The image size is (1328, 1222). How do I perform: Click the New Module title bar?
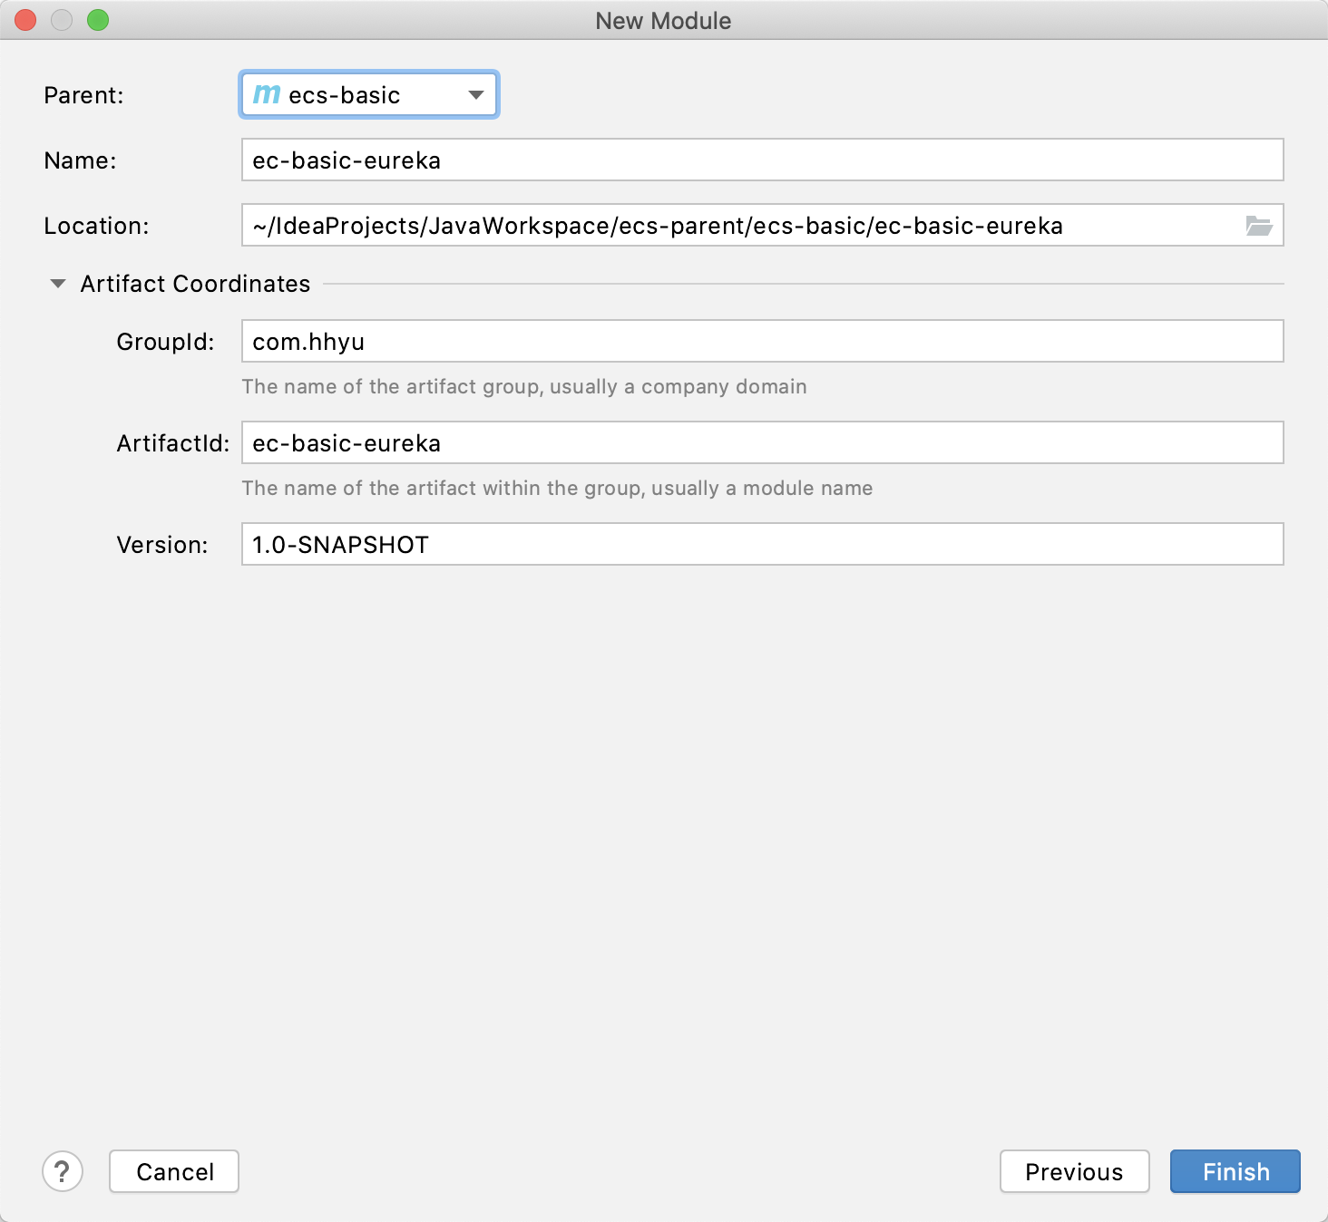pos(663,21)
